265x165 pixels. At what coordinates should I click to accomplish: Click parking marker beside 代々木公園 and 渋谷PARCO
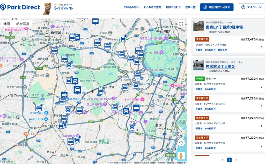pyautogui.click(x=39, y=108)
